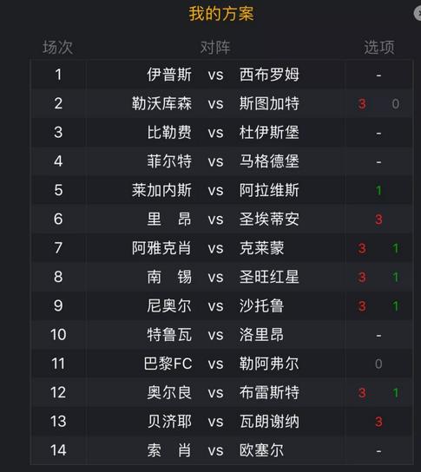Select team name 马格德堡 in match 4
The height and width of the screenshot is (472, 421).
(269, 161)
